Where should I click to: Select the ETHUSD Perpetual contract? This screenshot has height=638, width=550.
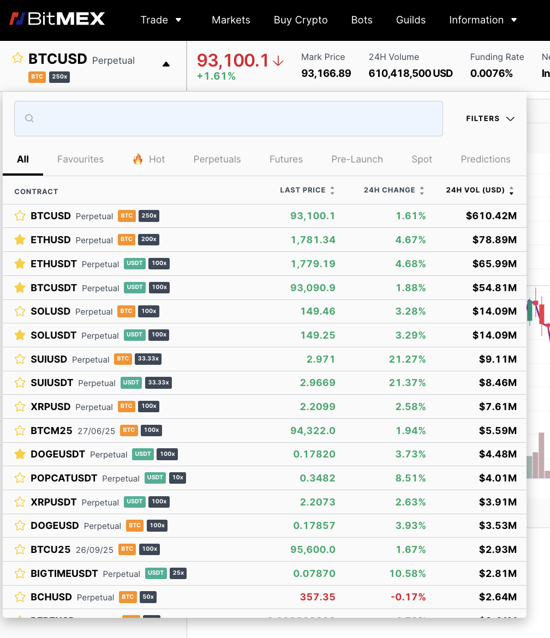[x=265, y=239]
